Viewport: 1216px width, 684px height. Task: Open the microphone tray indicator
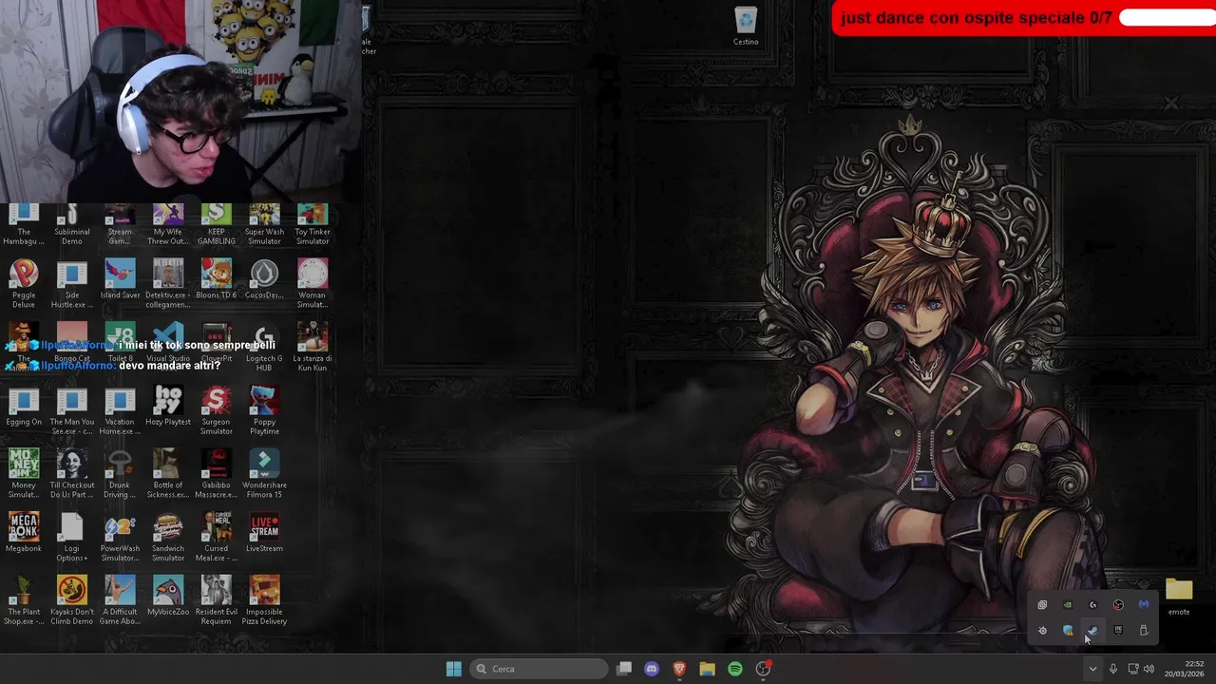(x=1113, y=669)
